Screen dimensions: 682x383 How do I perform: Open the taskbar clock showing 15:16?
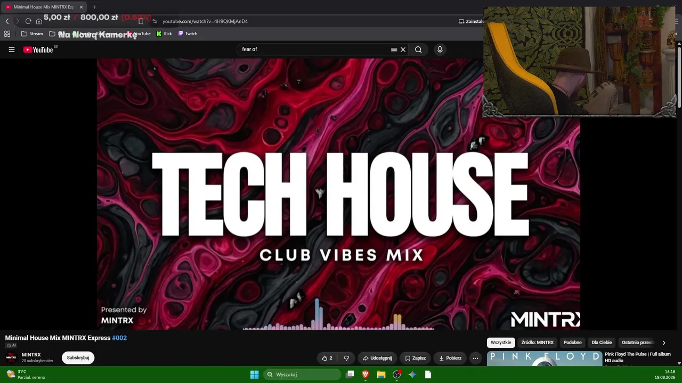click(665, 374)
